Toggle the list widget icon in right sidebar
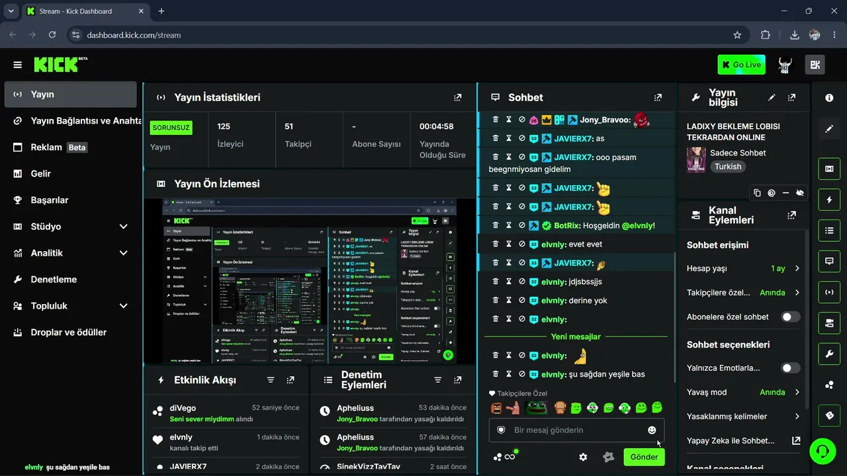 coord(829,231)
